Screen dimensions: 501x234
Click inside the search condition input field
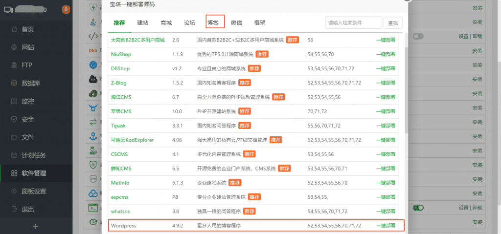tap(353, 22)
